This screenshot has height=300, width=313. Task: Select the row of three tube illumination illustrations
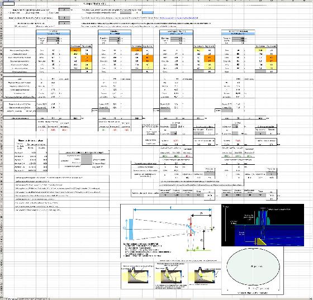171,275
